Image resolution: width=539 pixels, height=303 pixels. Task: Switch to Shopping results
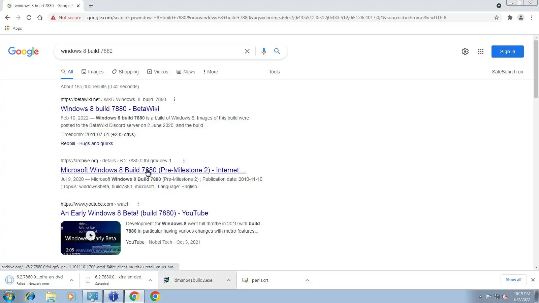pos(125,72)
